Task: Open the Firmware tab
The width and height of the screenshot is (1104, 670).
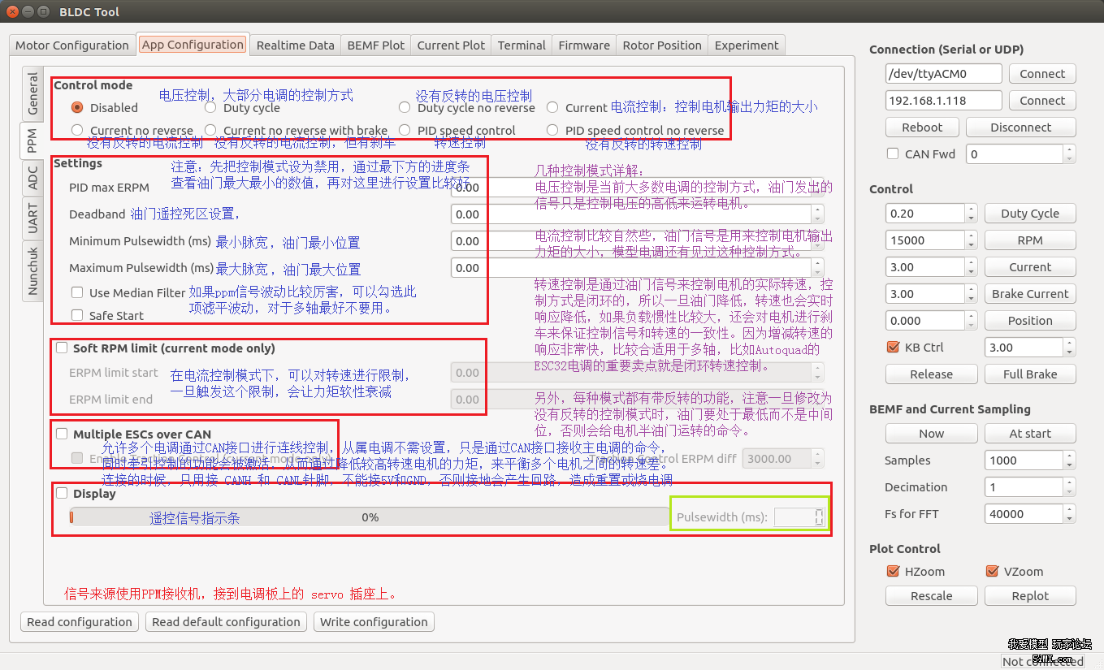Action: pyautogui.click(x=583, y=45)
